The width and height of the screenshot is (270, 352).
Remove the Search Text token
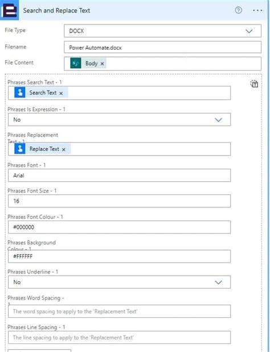click(x=61, y=93)
